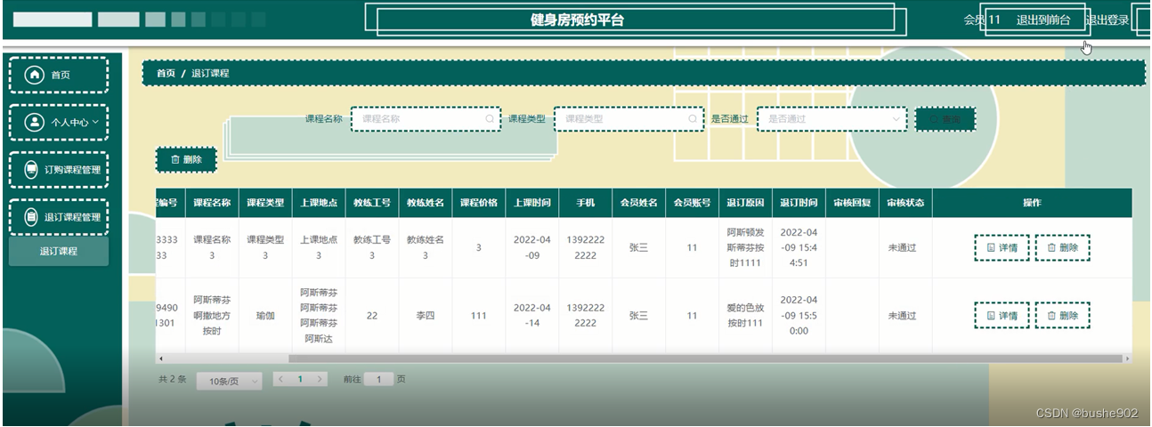Viewport: 1152px width, 427px height.
Task: Click the table scrollbar's left arrow
Action: click(x=160, y=359)
